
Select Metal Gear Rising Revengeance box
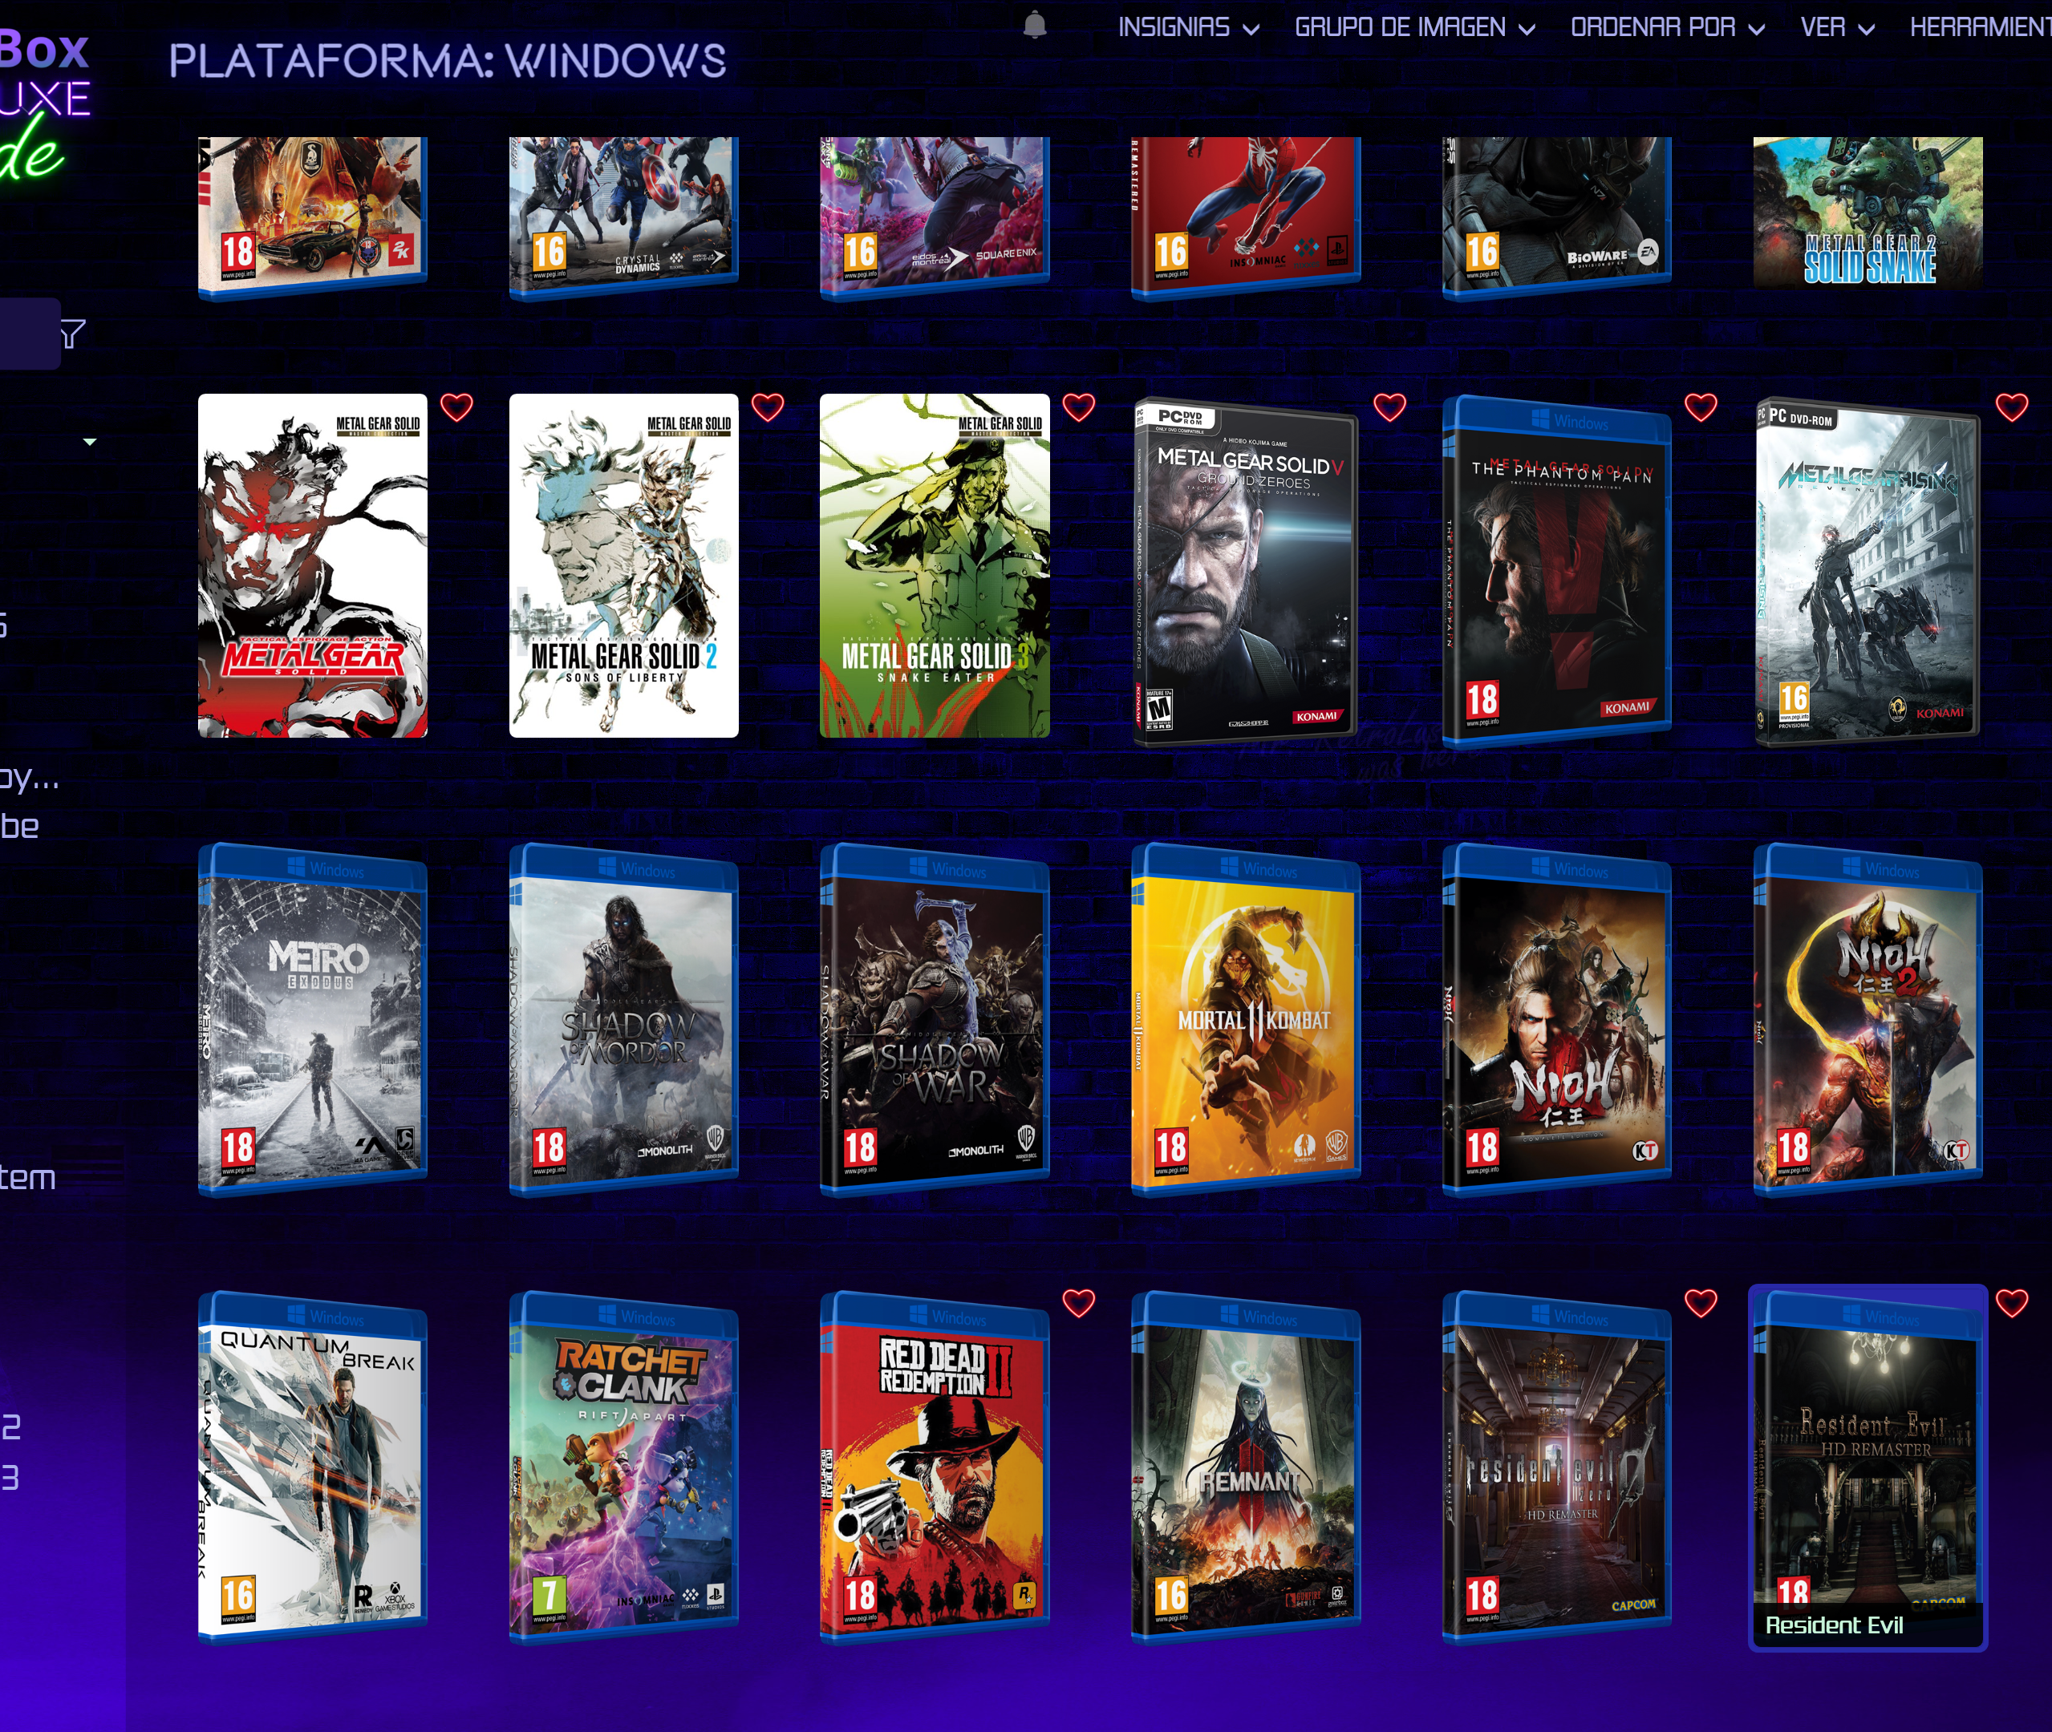pyautogui.click(x=1867, y=572)
